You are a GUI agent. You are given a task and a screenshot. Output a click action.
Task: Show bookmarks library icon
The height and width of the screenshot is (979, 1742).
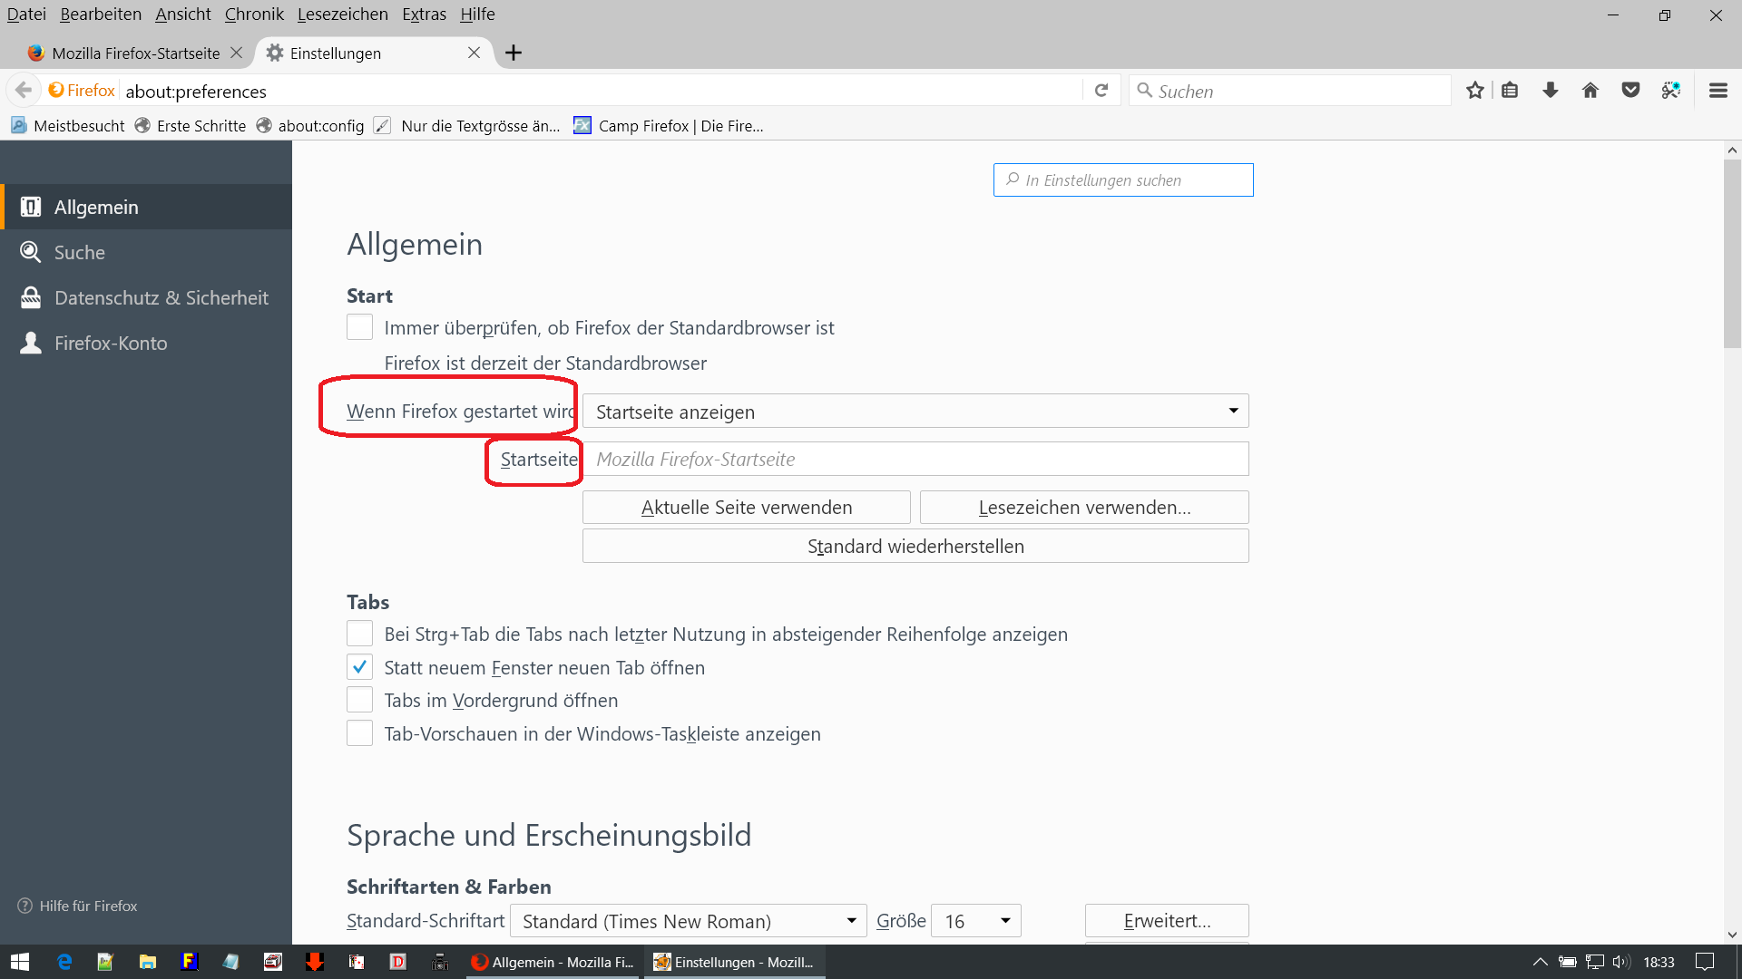click(x=1510, y=91)
